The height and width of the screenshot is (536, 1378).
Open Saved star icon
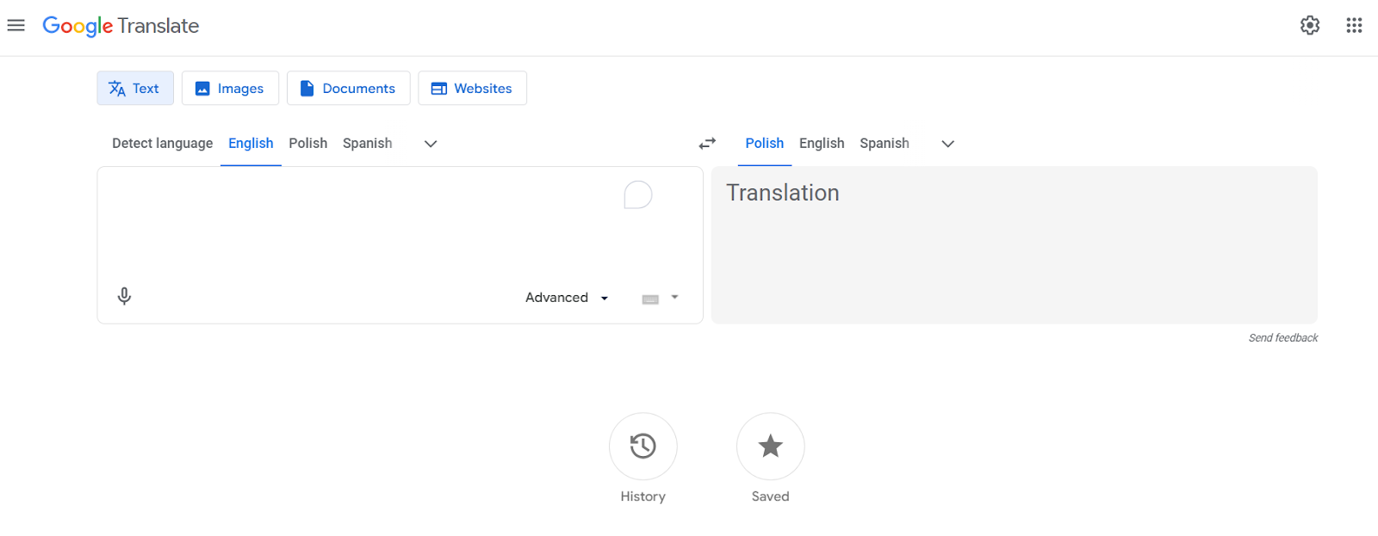(x=771, y=447)
